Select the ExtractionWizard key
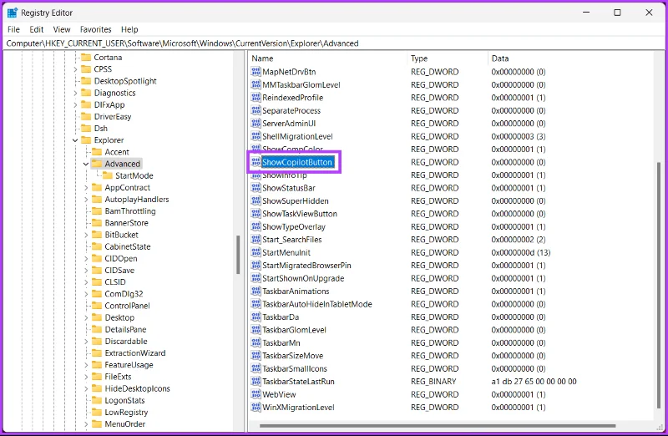 [x=135, y=352]
